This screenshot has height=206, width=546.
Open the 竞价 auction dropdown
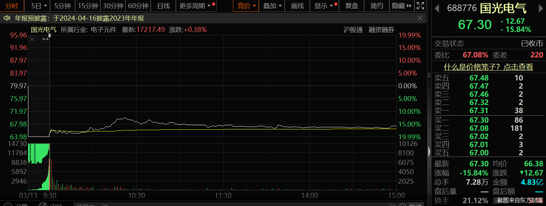pyautogui.click(x=246, y=6)
